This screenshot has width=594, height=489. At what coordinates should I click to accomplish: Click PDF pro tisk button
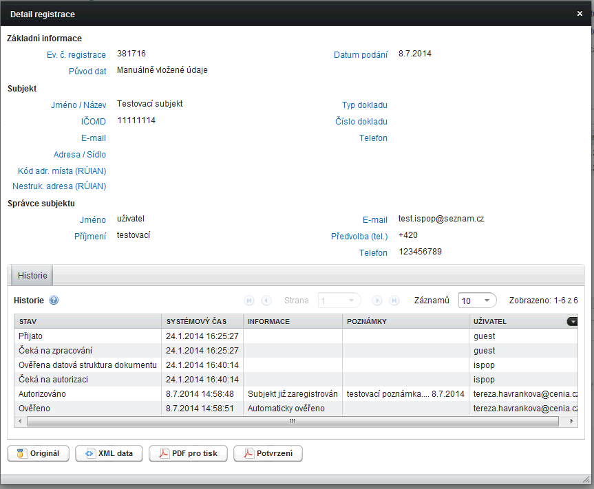(x=189, y=453)
